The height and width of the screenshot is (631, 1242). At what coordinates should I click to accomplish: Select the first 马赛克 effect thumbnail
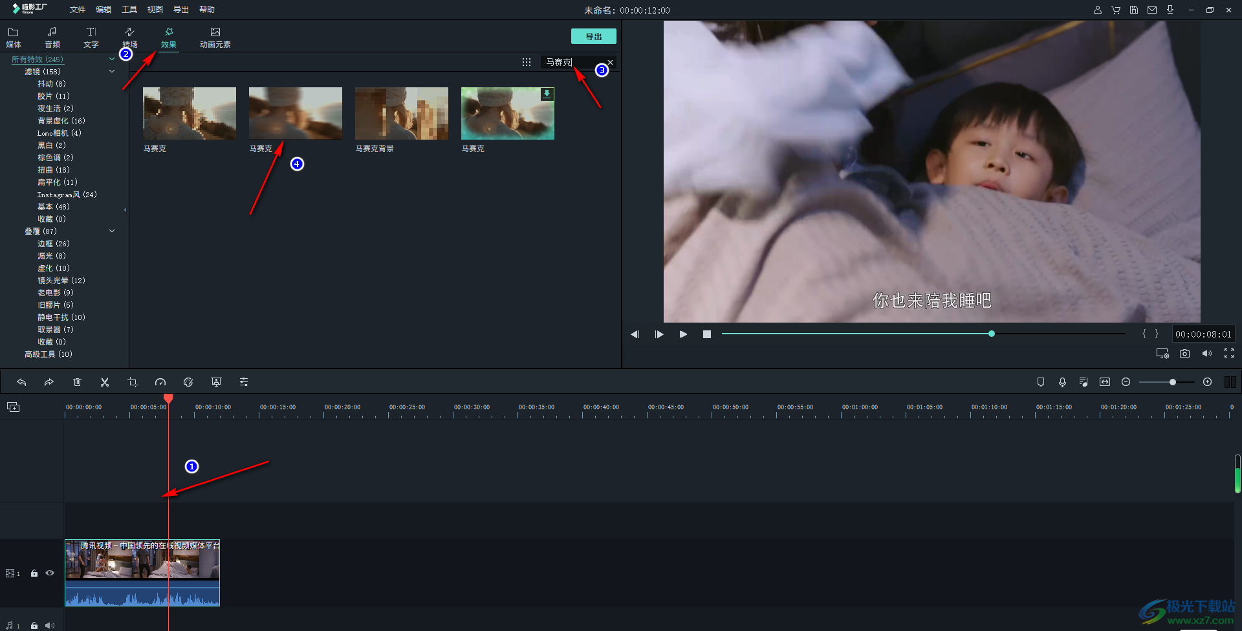(190, 113)
